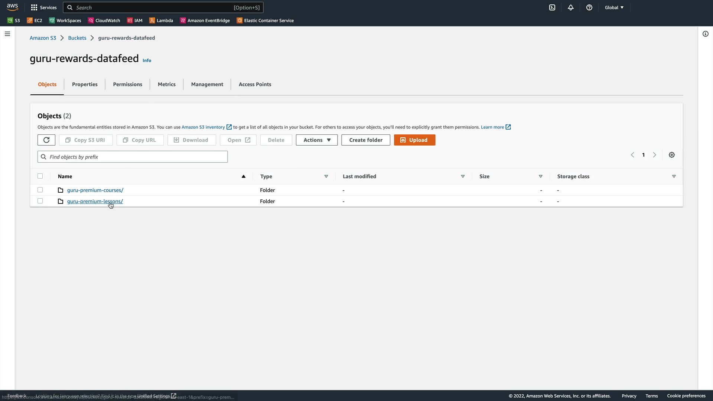Image resolution: width=713 pixels, height=401 pixels.
Task: Open the help question mark icon
Action: click(x=589, y=7)
